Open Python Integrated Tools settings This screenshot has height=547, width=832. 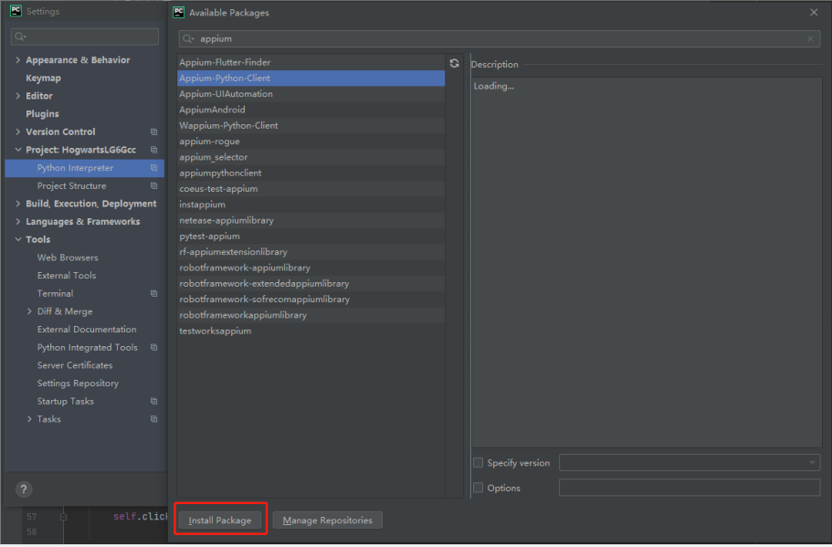(87, 347)
